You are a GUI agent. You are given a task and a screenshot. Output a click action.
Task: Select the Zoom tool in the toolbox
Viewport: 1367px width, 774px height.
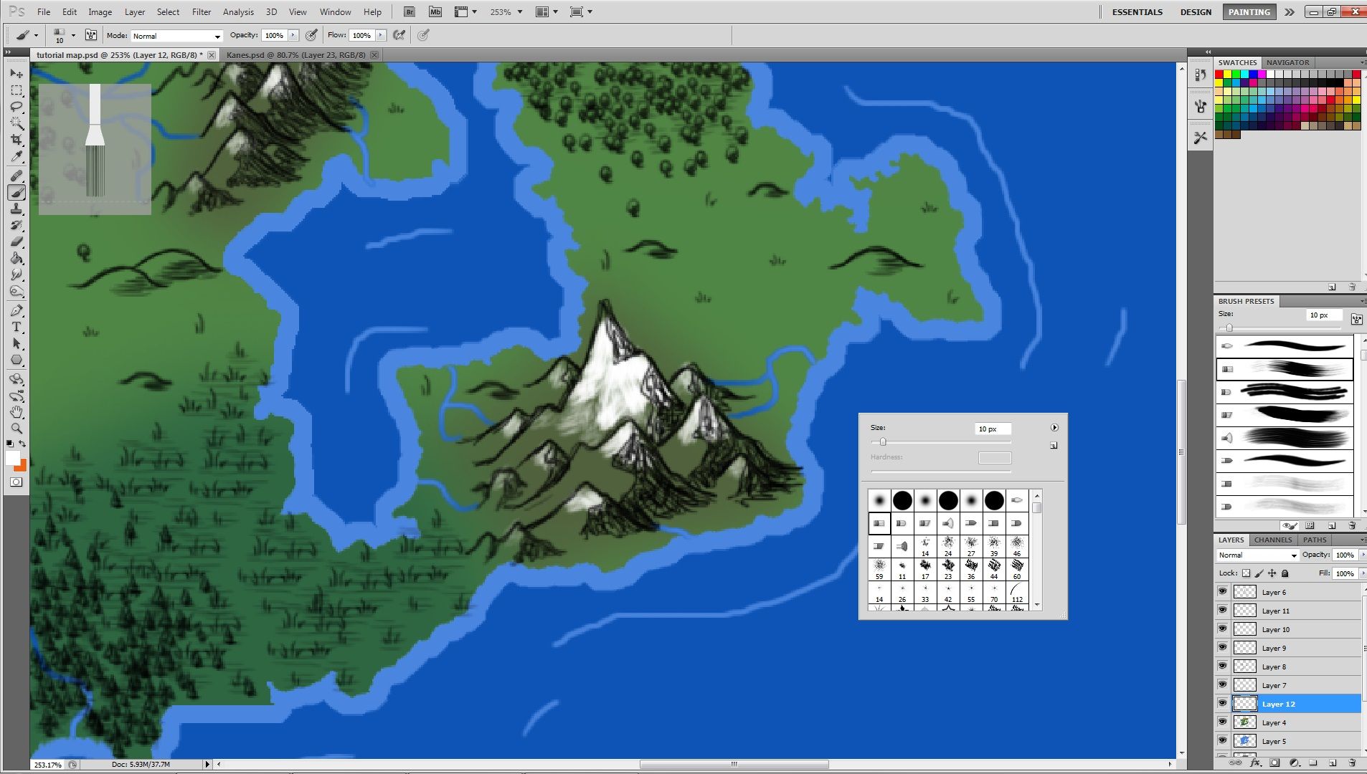[16, 429]
